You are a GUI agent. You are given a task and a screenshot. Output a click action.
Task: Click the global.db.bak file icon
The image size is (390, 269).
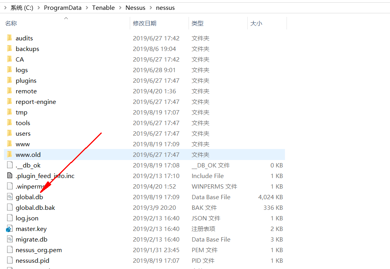pos(10,207)
